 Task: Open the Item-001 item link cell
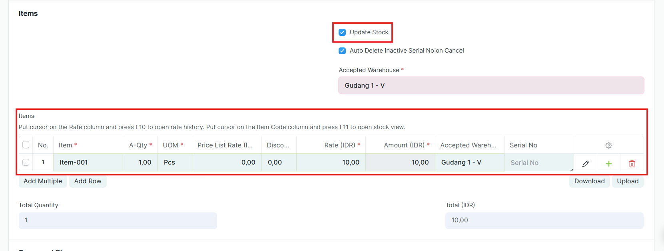88,163
